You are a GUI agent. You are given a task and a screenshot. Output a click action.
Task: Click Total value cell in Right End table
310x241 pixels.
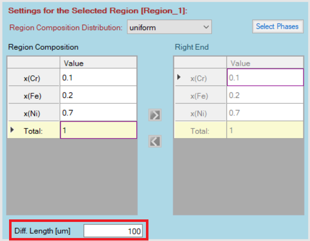(265, 131)
